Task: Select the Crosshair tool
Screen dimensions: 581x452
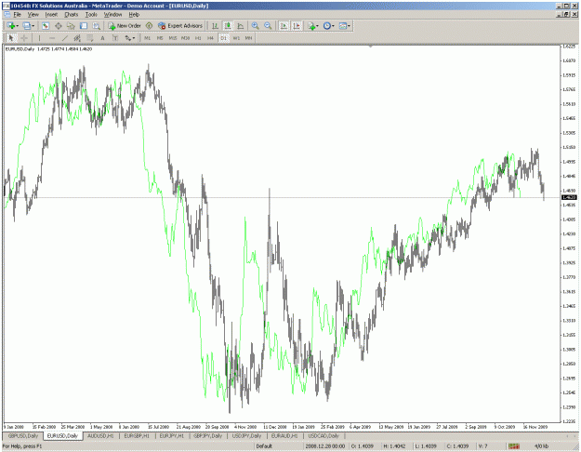Action: pyautogui.click(x=24, y=38)
